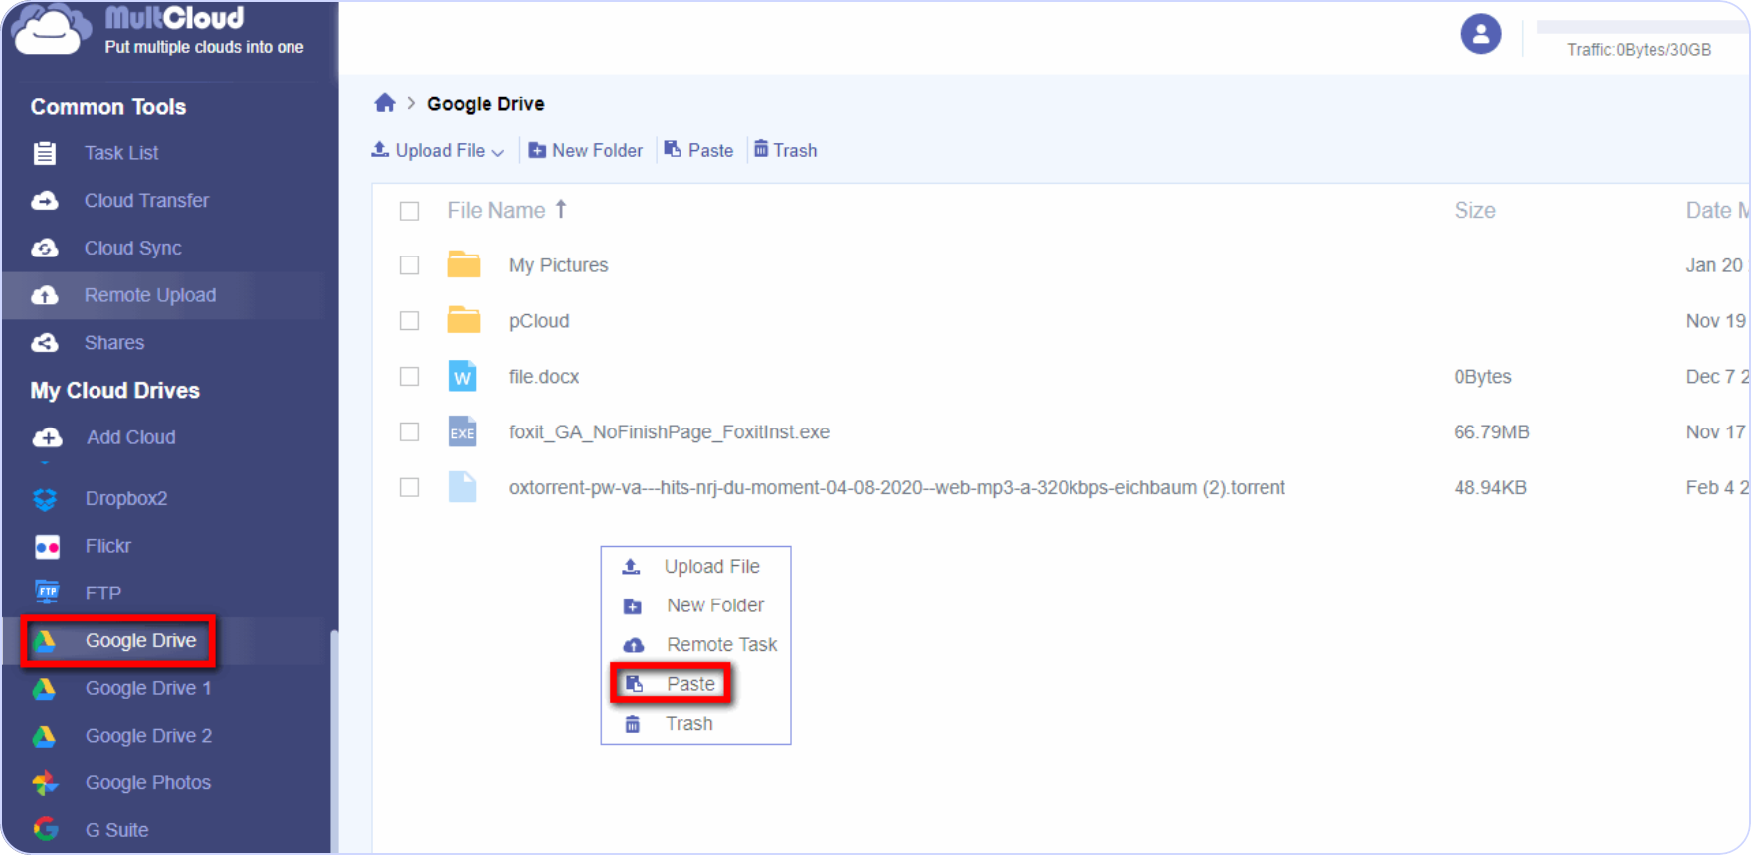Choose Trash in context menu
This screenshot has width=1751, height=855.
point(695,724)
